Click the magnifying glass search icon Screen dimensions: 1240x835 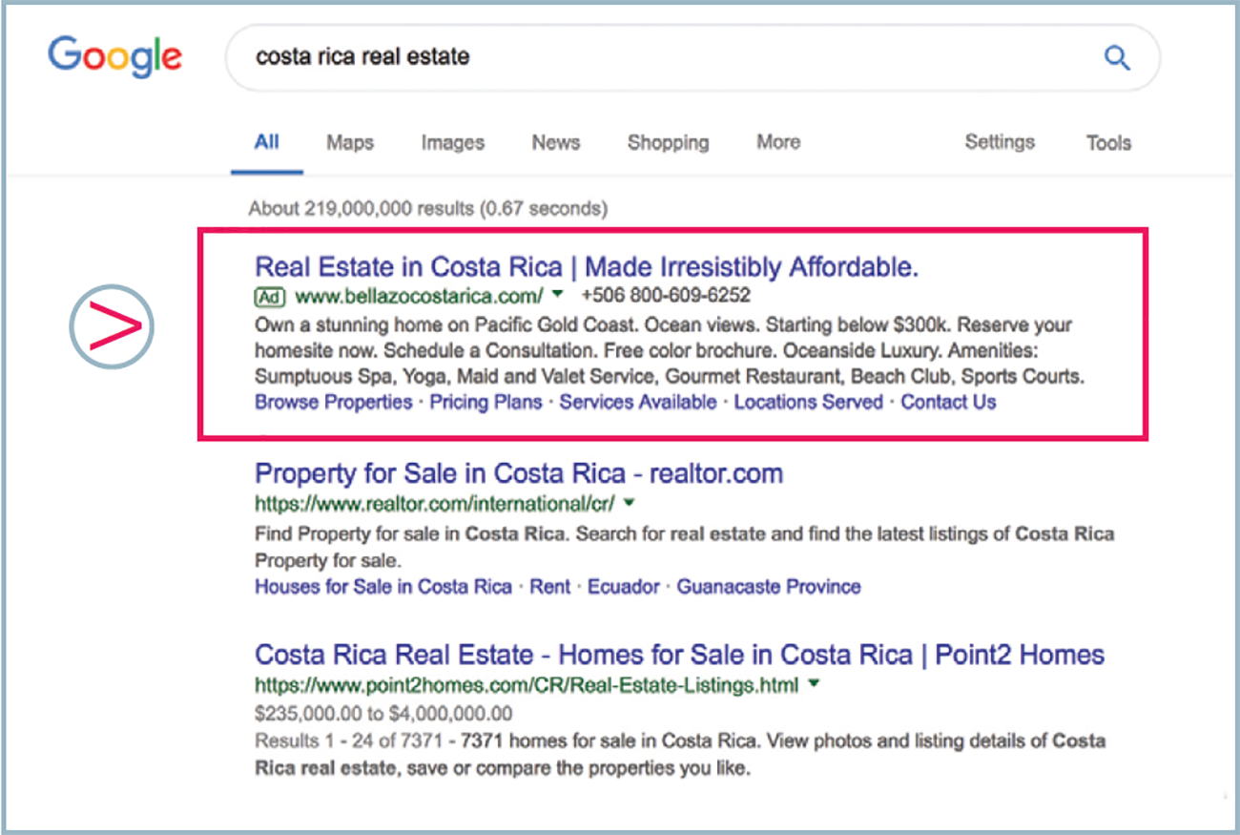point(1117,57)
